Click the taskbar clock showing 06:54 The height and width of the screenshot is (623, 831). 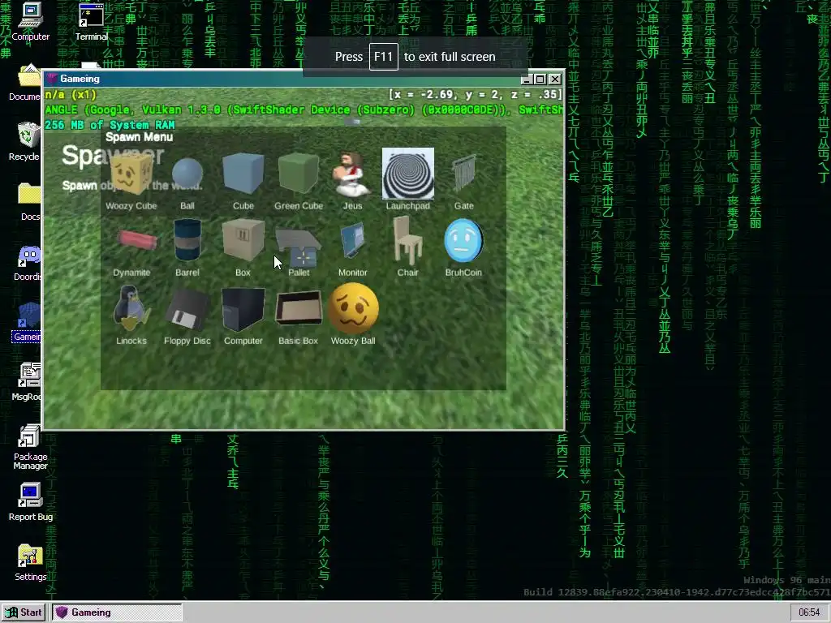809,612
